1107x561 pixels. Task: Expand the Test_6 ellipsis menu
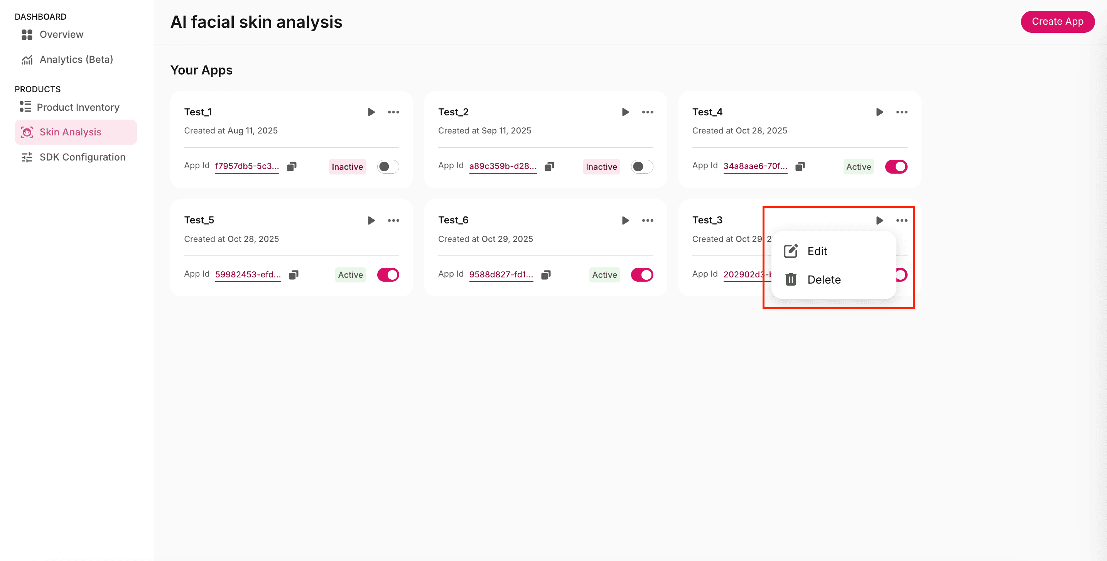coord(647,221)
